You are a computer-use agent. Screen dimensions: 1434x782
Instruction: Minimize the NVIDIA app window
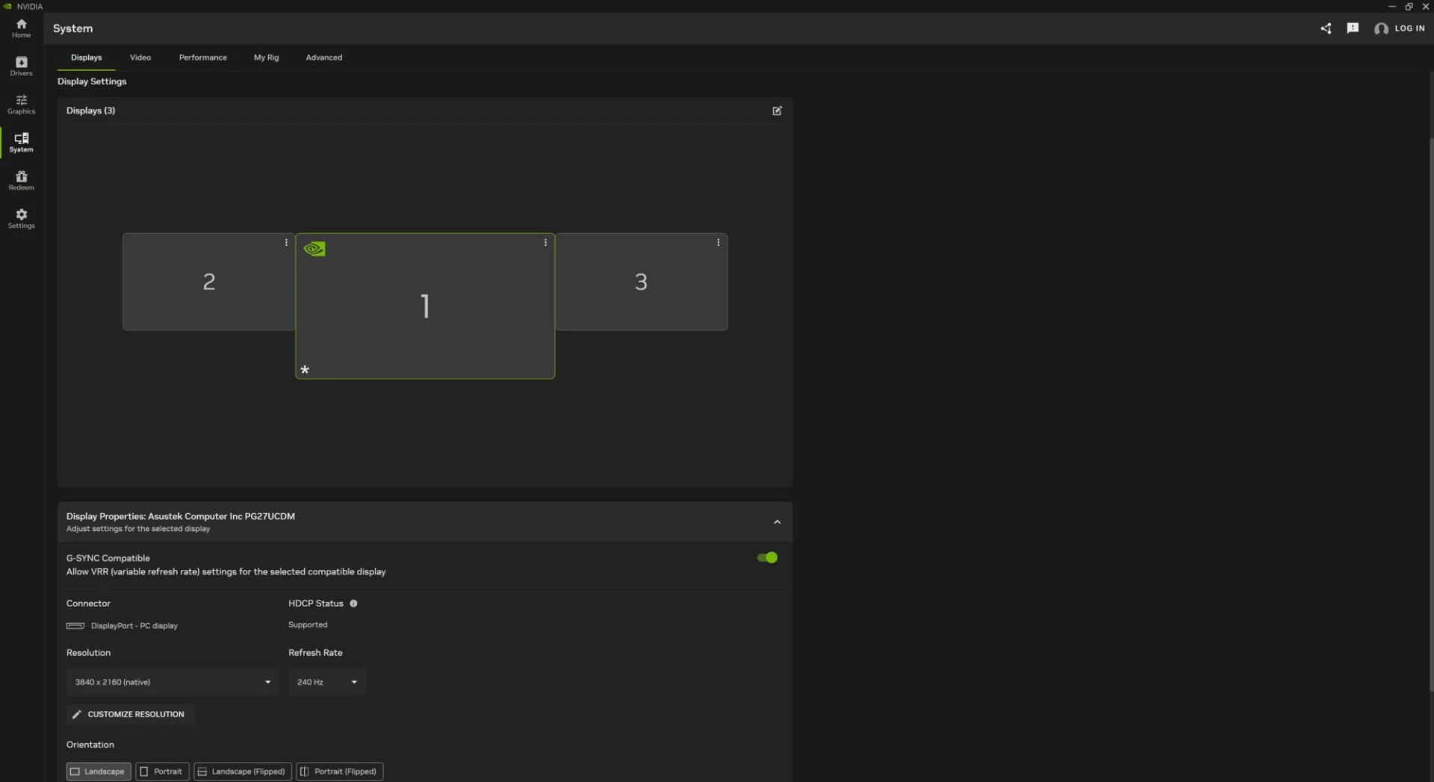coord(1391,6)
